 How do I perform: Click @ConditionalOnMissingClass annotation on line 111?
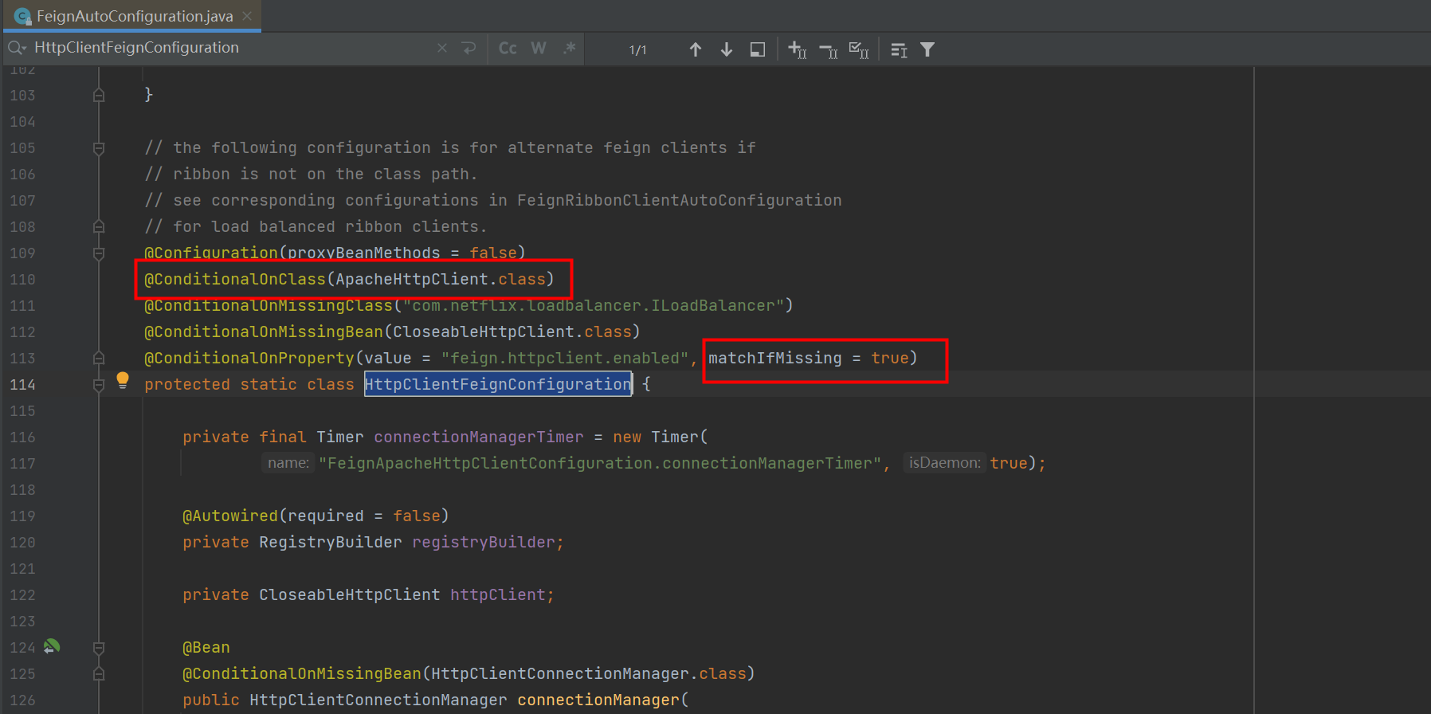point(269,306)
